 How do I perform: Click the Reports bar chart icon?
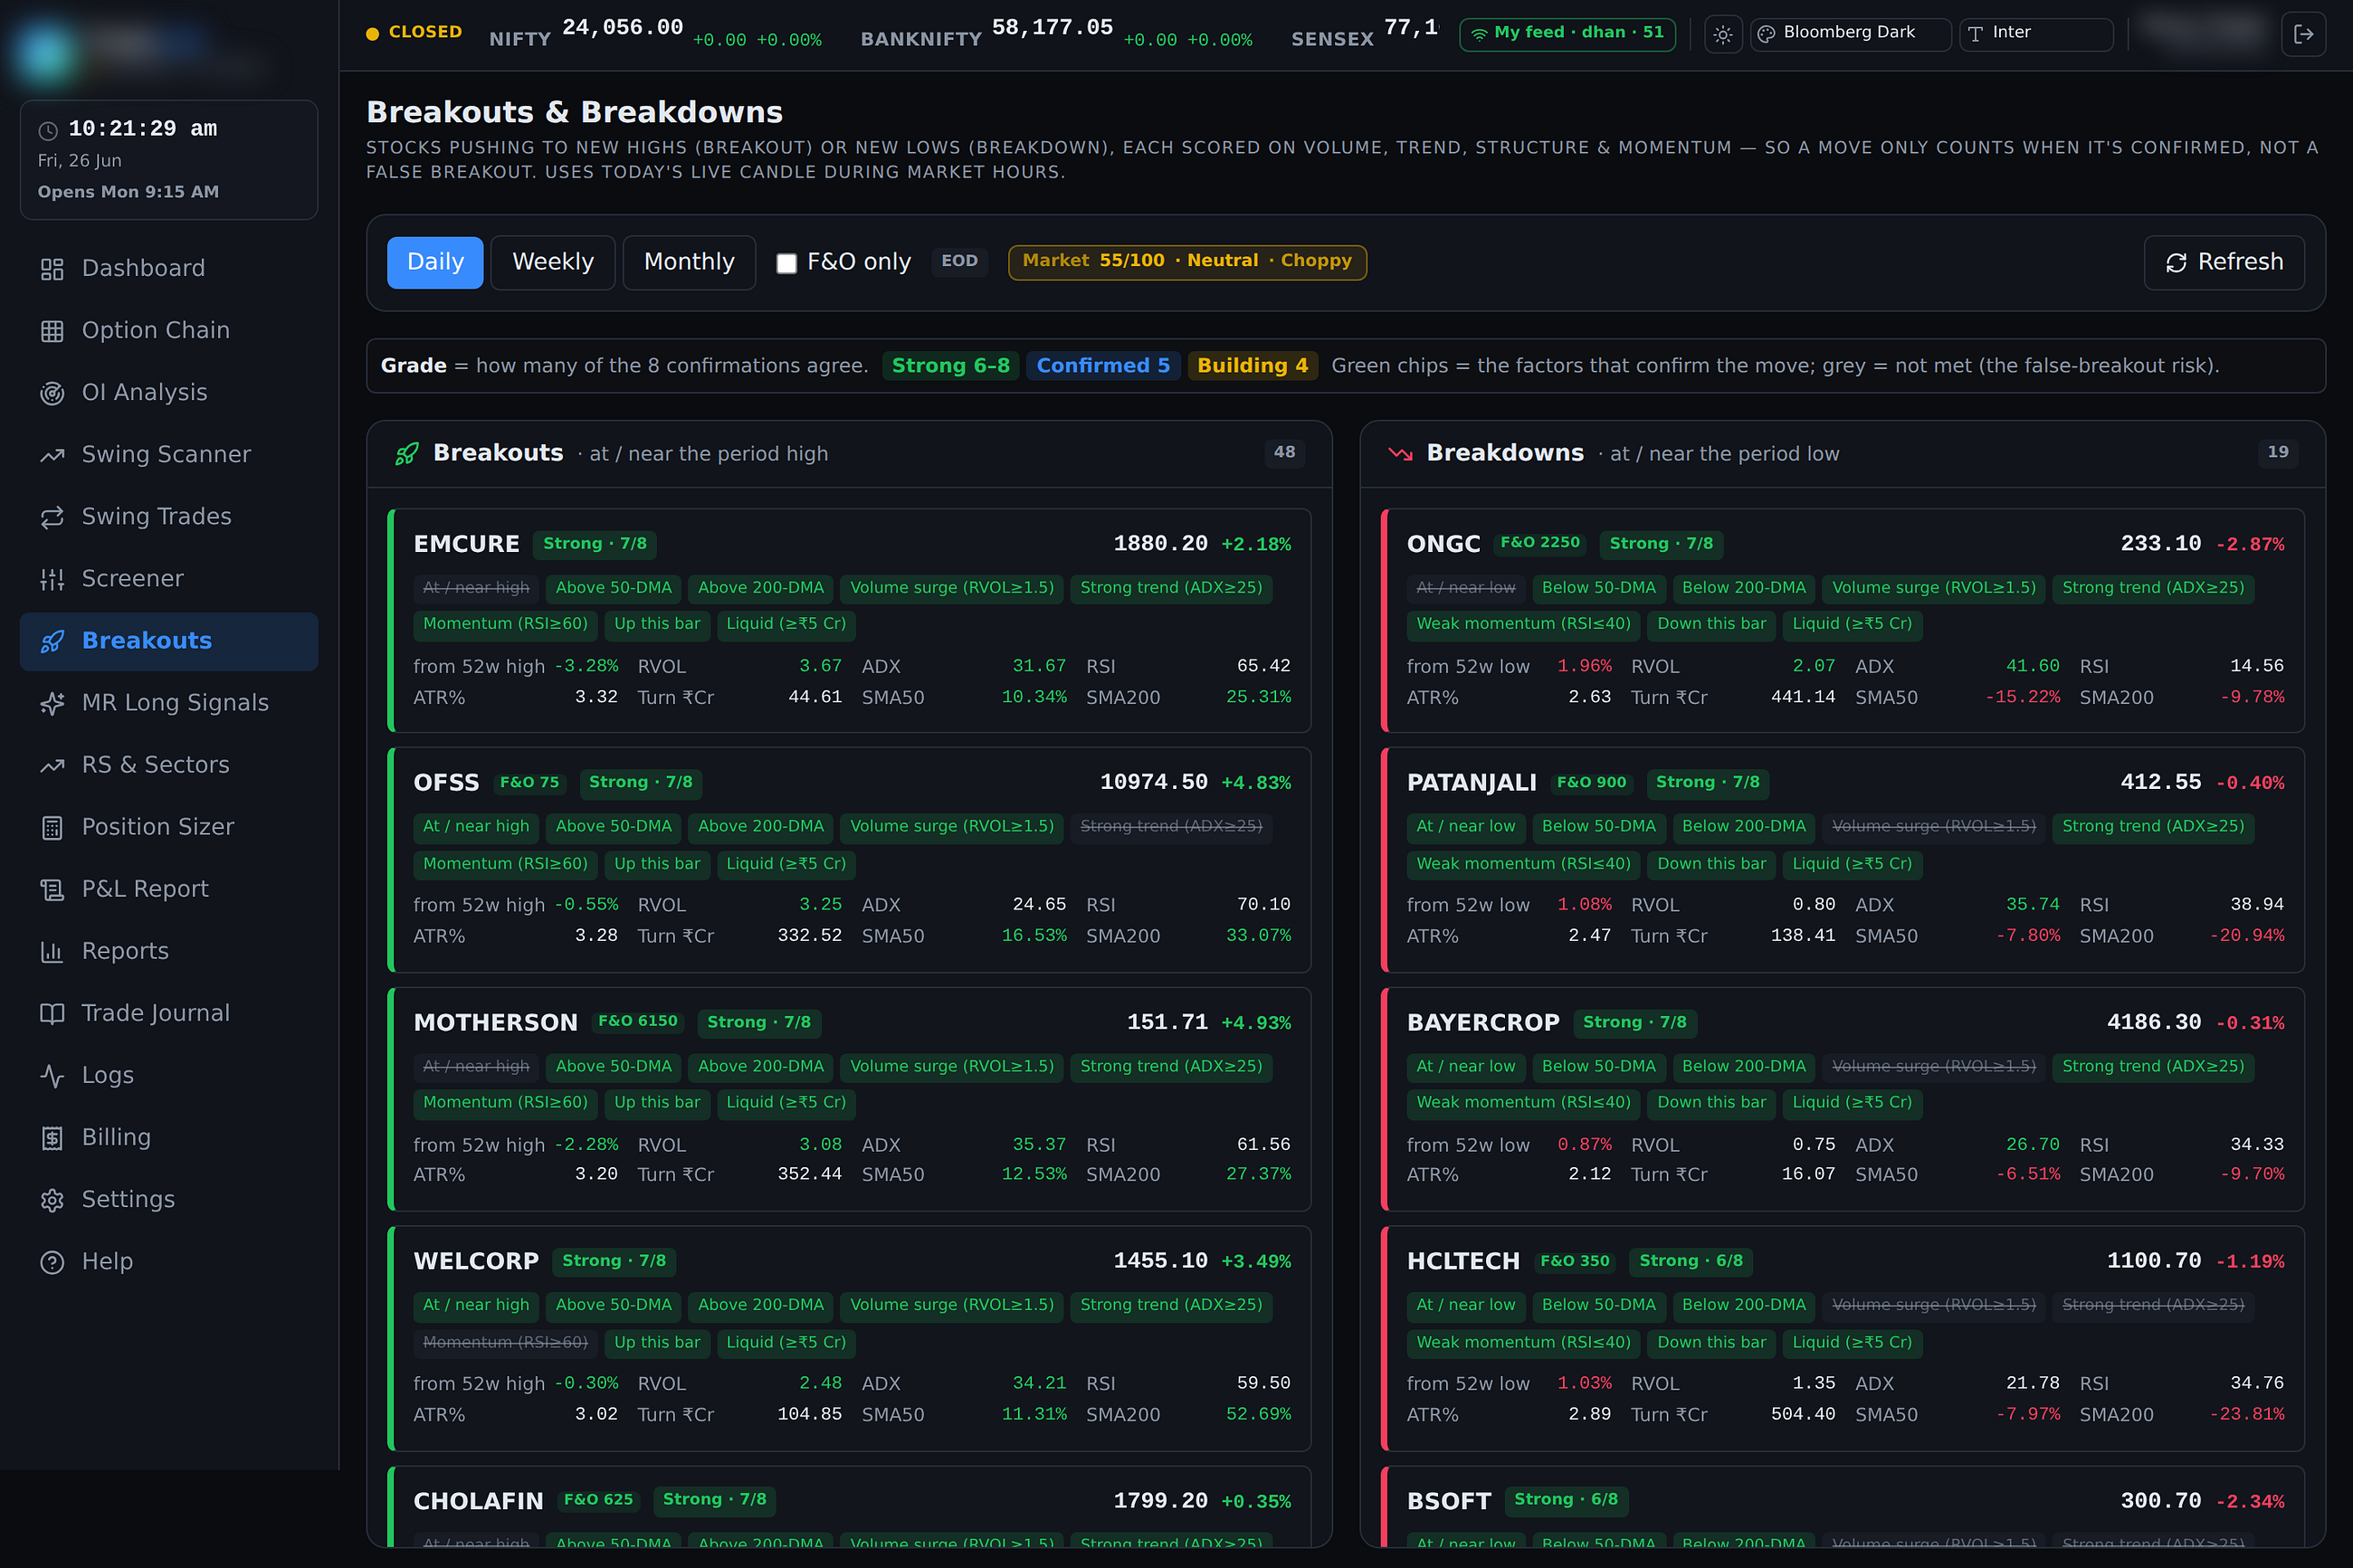coord(52,952)
